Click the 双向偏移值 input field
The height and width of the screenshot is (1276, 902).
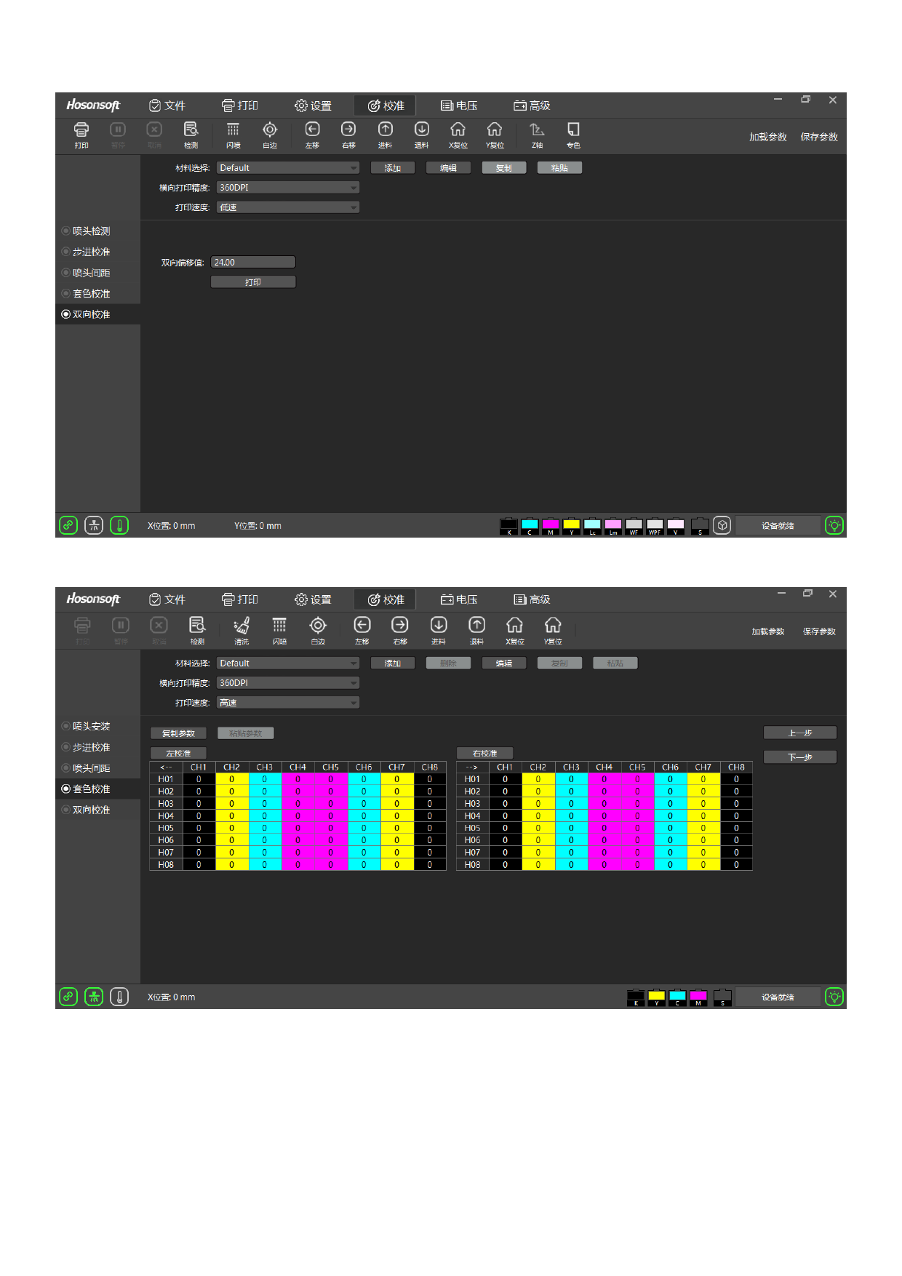(x=253, y=263)
